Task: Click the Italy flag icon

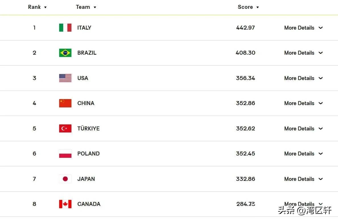Action: (x=65, y=28)
